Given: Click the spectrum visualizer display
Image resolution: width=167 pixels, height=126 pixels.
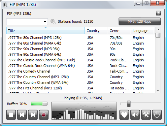Looking at the screenshot, I should click(84, 111).
